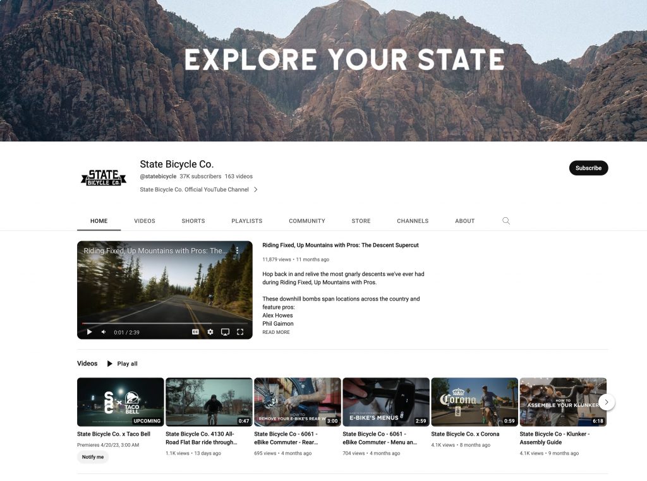Click the Play all triangle icon
The image size is (647, 481).
[110, 364]
